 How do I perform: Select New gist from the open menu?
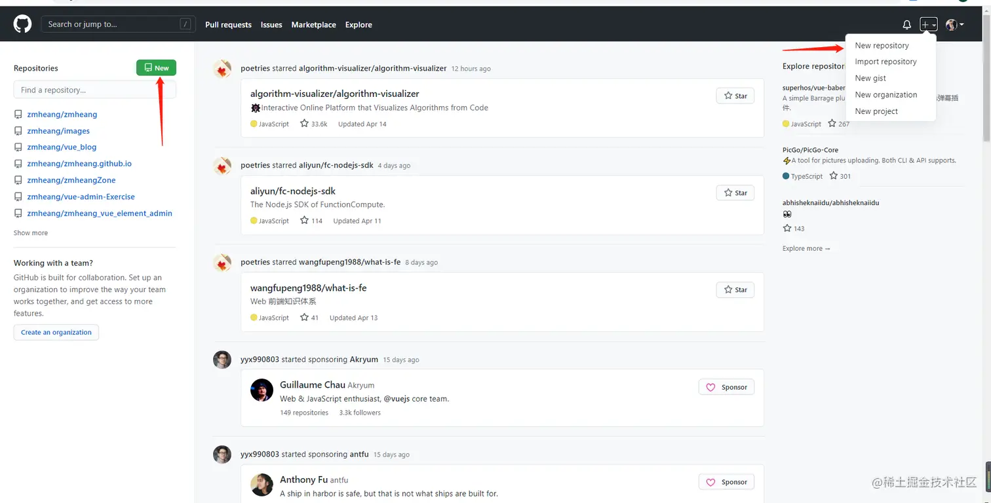[x=870, y=78]
